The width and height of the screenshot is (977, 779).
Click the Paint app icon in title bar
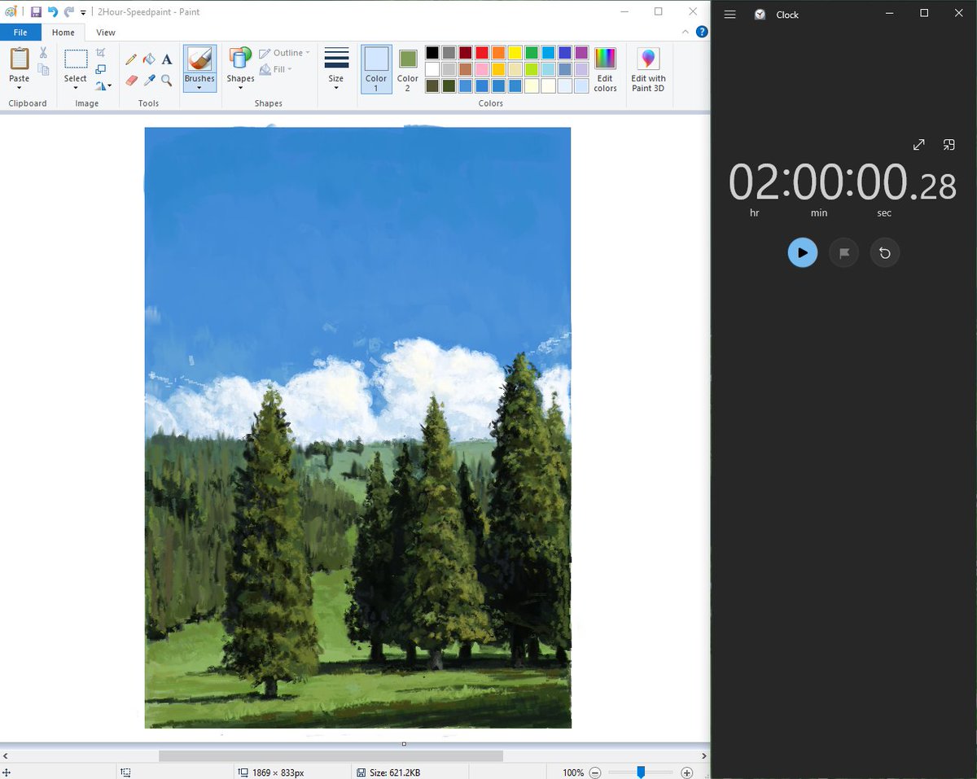10,12
